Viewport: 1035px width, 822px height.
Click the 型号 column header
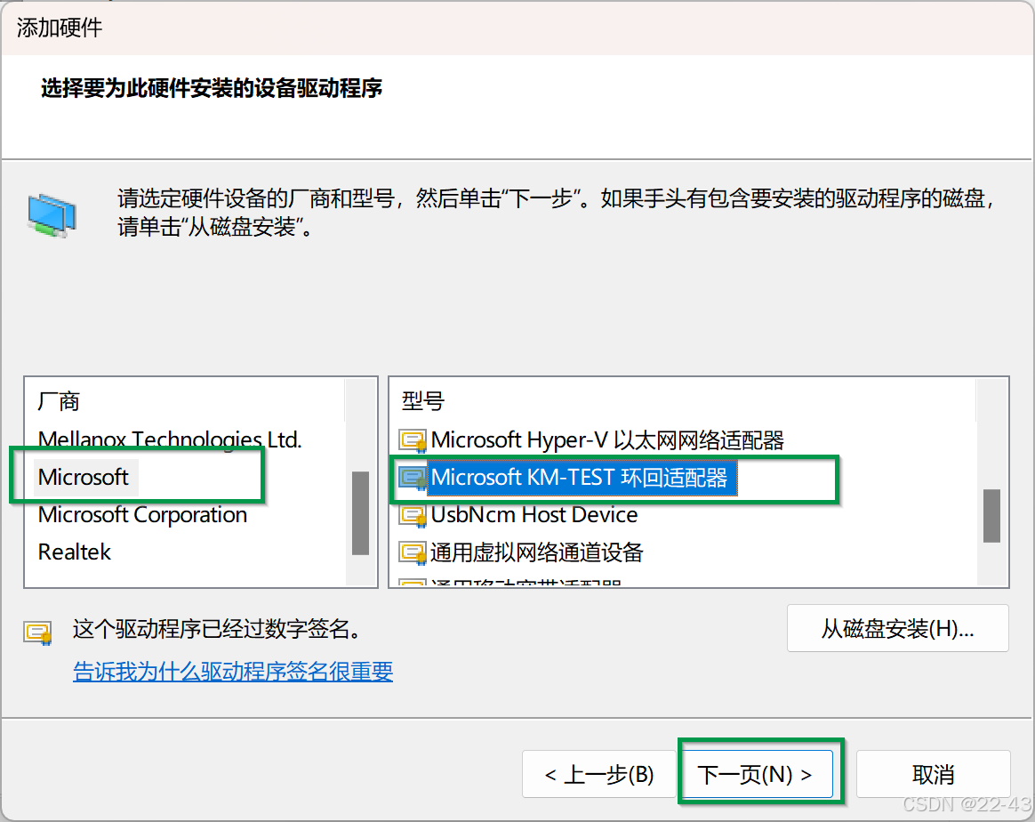(423, 400)
